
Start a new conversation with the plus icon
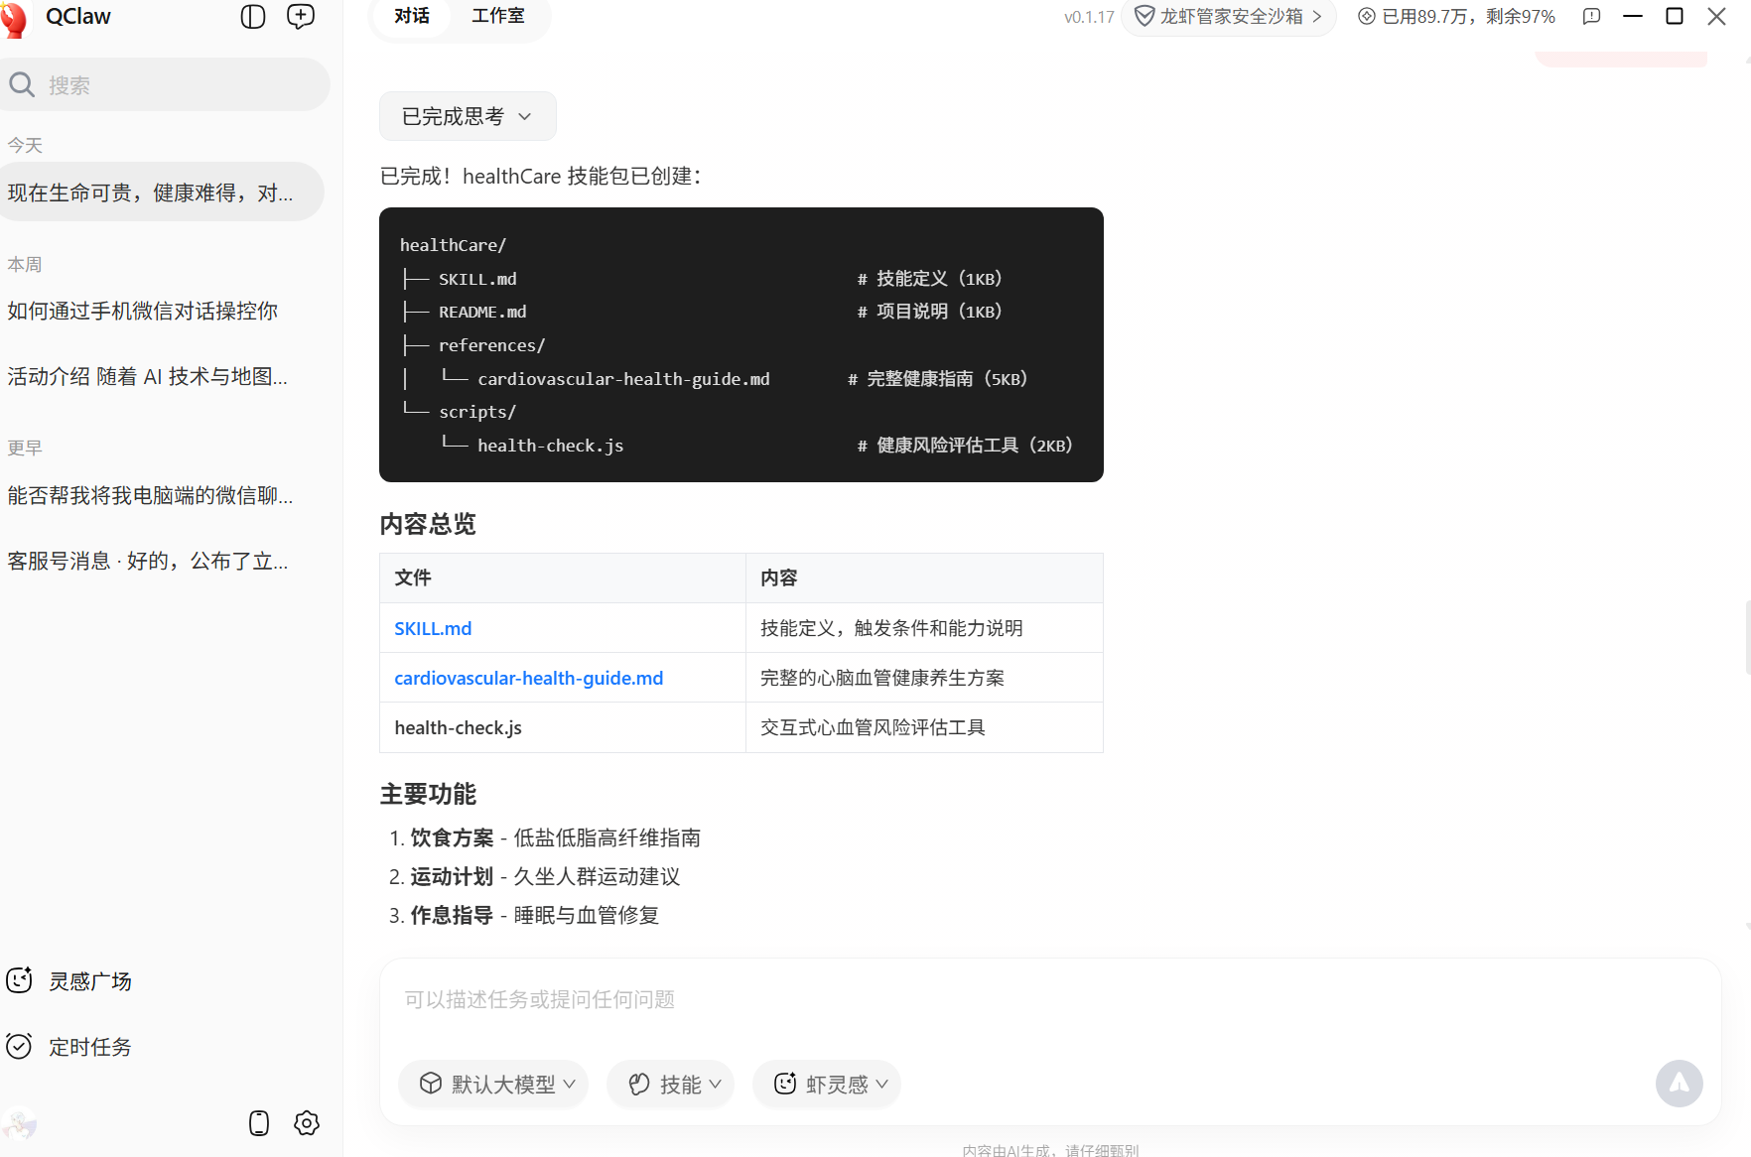pyautogui.click(x=300, y=17)
